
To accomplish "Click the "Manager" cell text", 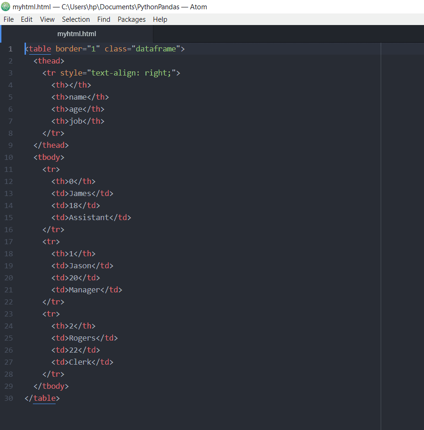I will pos(84,290).
